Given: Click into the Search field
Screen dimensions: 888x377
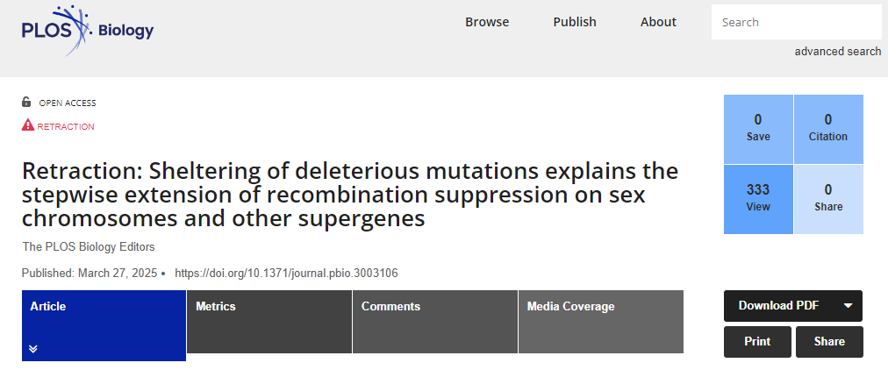Looking at the screenshot, I should [x=796, y=22].
